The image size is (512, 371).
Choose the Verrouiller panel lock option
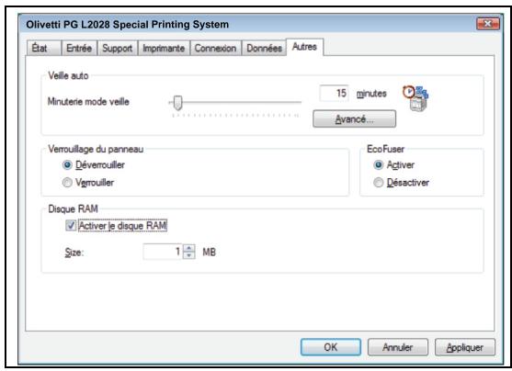(x=67, y=182)
